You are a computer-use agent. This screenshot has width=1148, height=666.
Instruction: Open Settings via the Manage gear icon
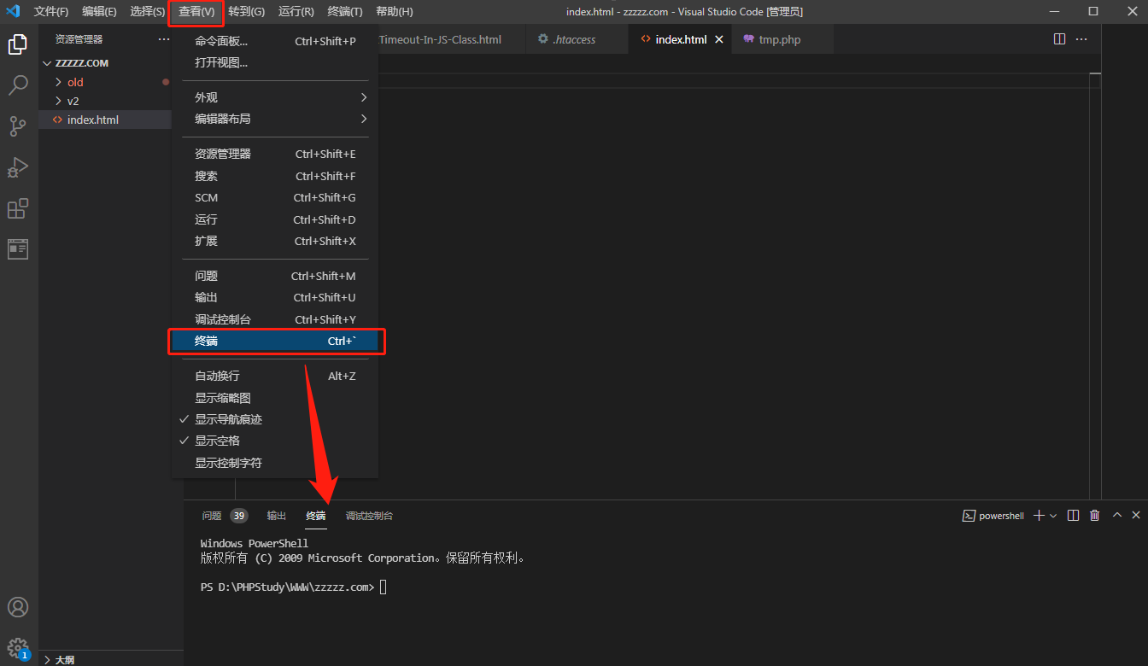pyautogui.click(x=18, y=647)
